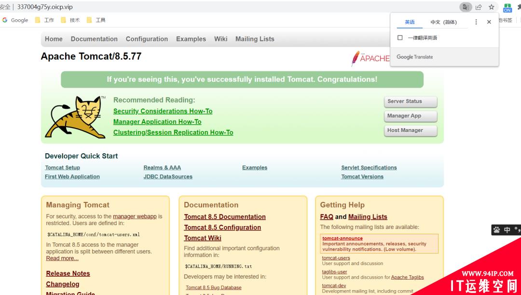Select the 中文 (简体) translate tab
Image resolution: width=521 pixels, height=295 pixels.
tap(444, 22)
